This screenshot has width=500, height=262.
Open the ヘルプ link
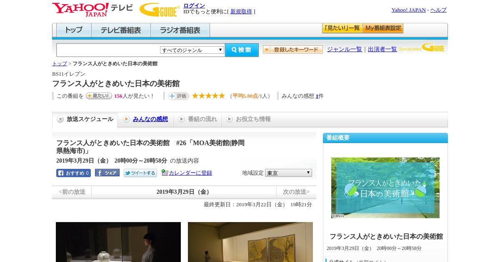point(438,10)
